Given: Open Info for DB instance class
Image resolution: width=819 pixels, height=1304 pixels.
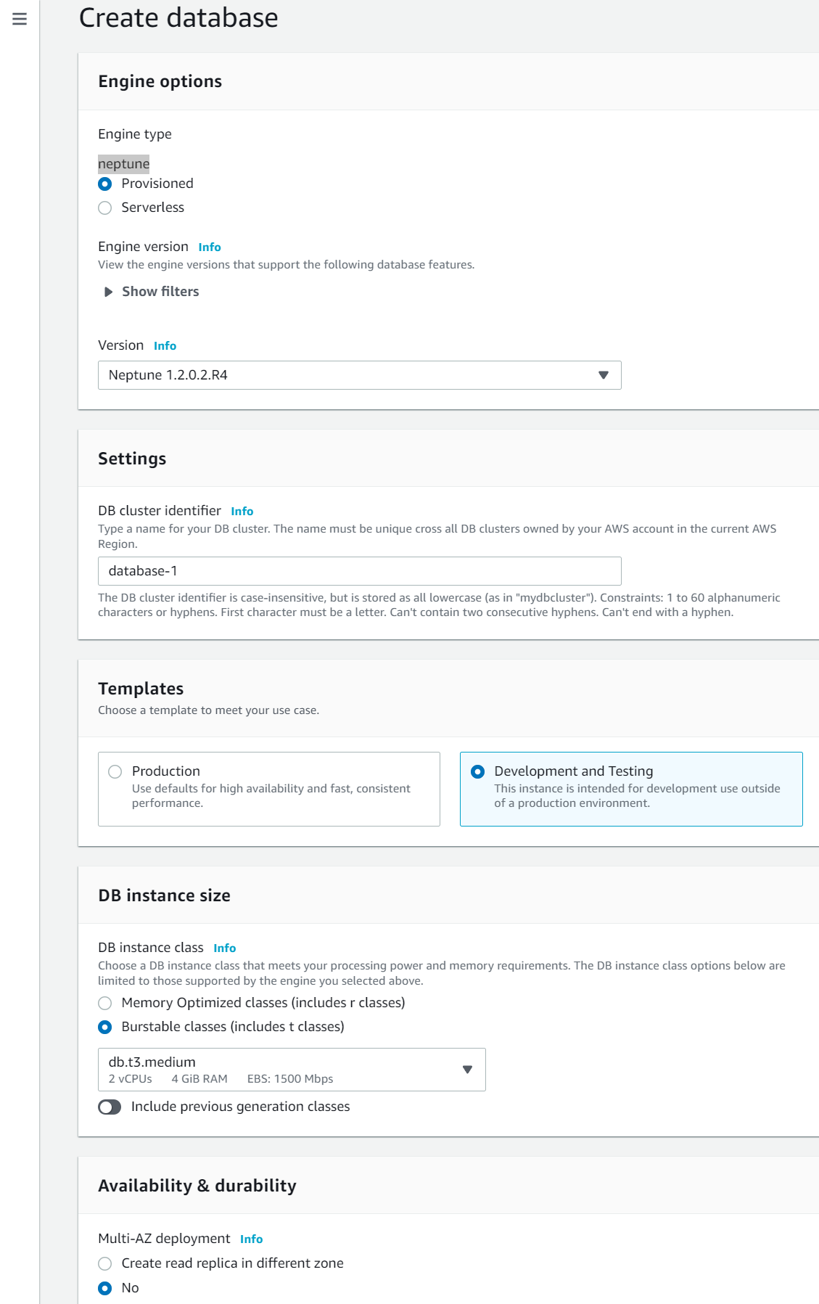Looking at the screenshot, I should tap(224, 948).
